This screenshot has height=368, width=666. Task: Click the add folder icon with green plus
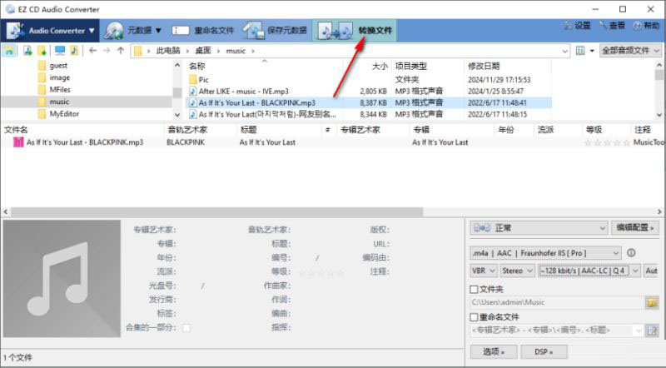click(42, 51)
